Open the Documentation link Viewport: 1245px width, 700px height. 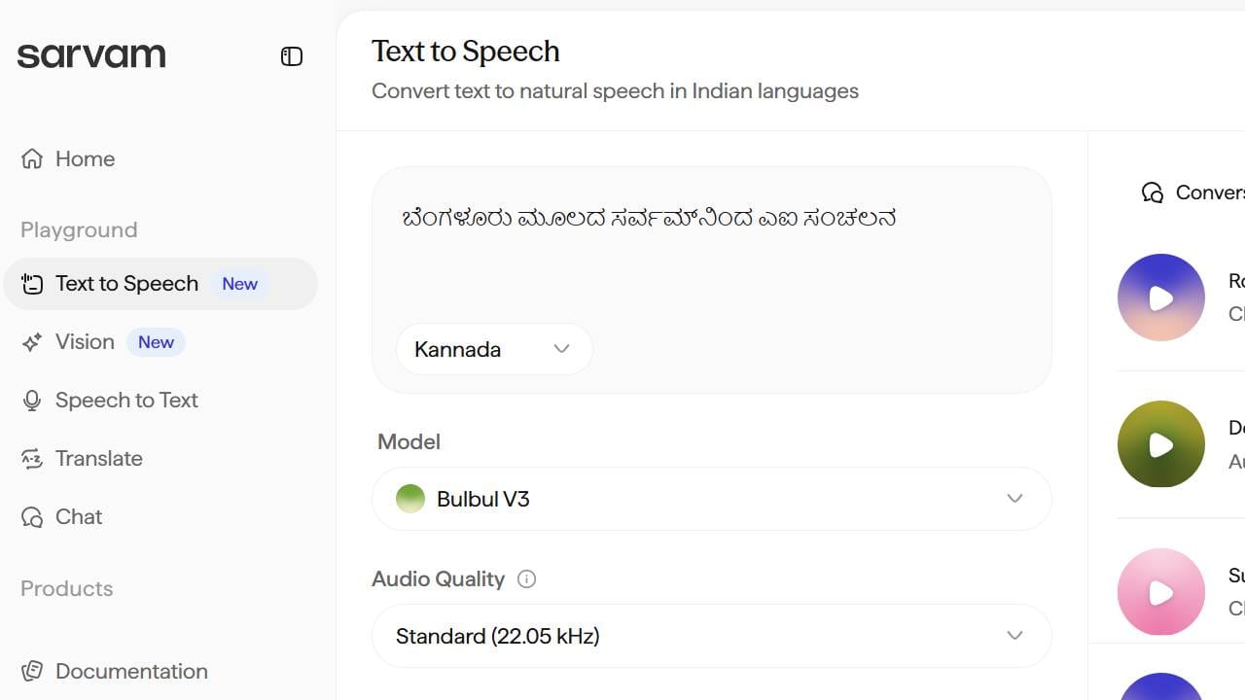click(131, 671)
